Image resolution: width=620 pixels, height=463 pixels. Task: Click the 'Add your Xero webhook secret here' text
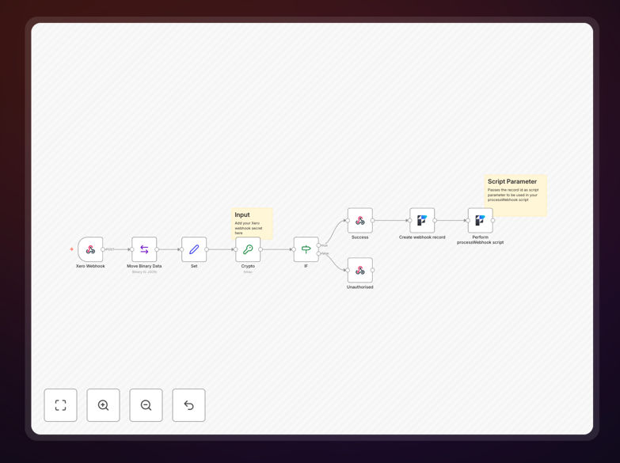click(249, 228)
